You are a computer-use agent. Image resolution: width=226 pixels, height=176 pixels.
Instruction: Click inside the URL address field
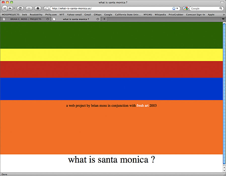click(111, 8)
